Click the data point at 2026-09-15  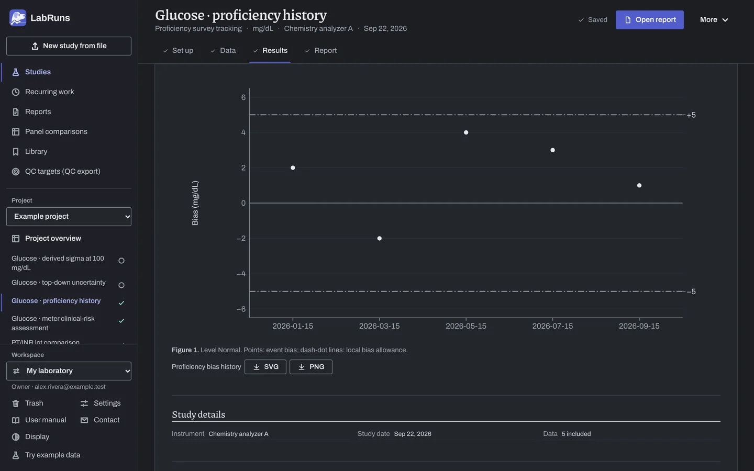[639, 185]
